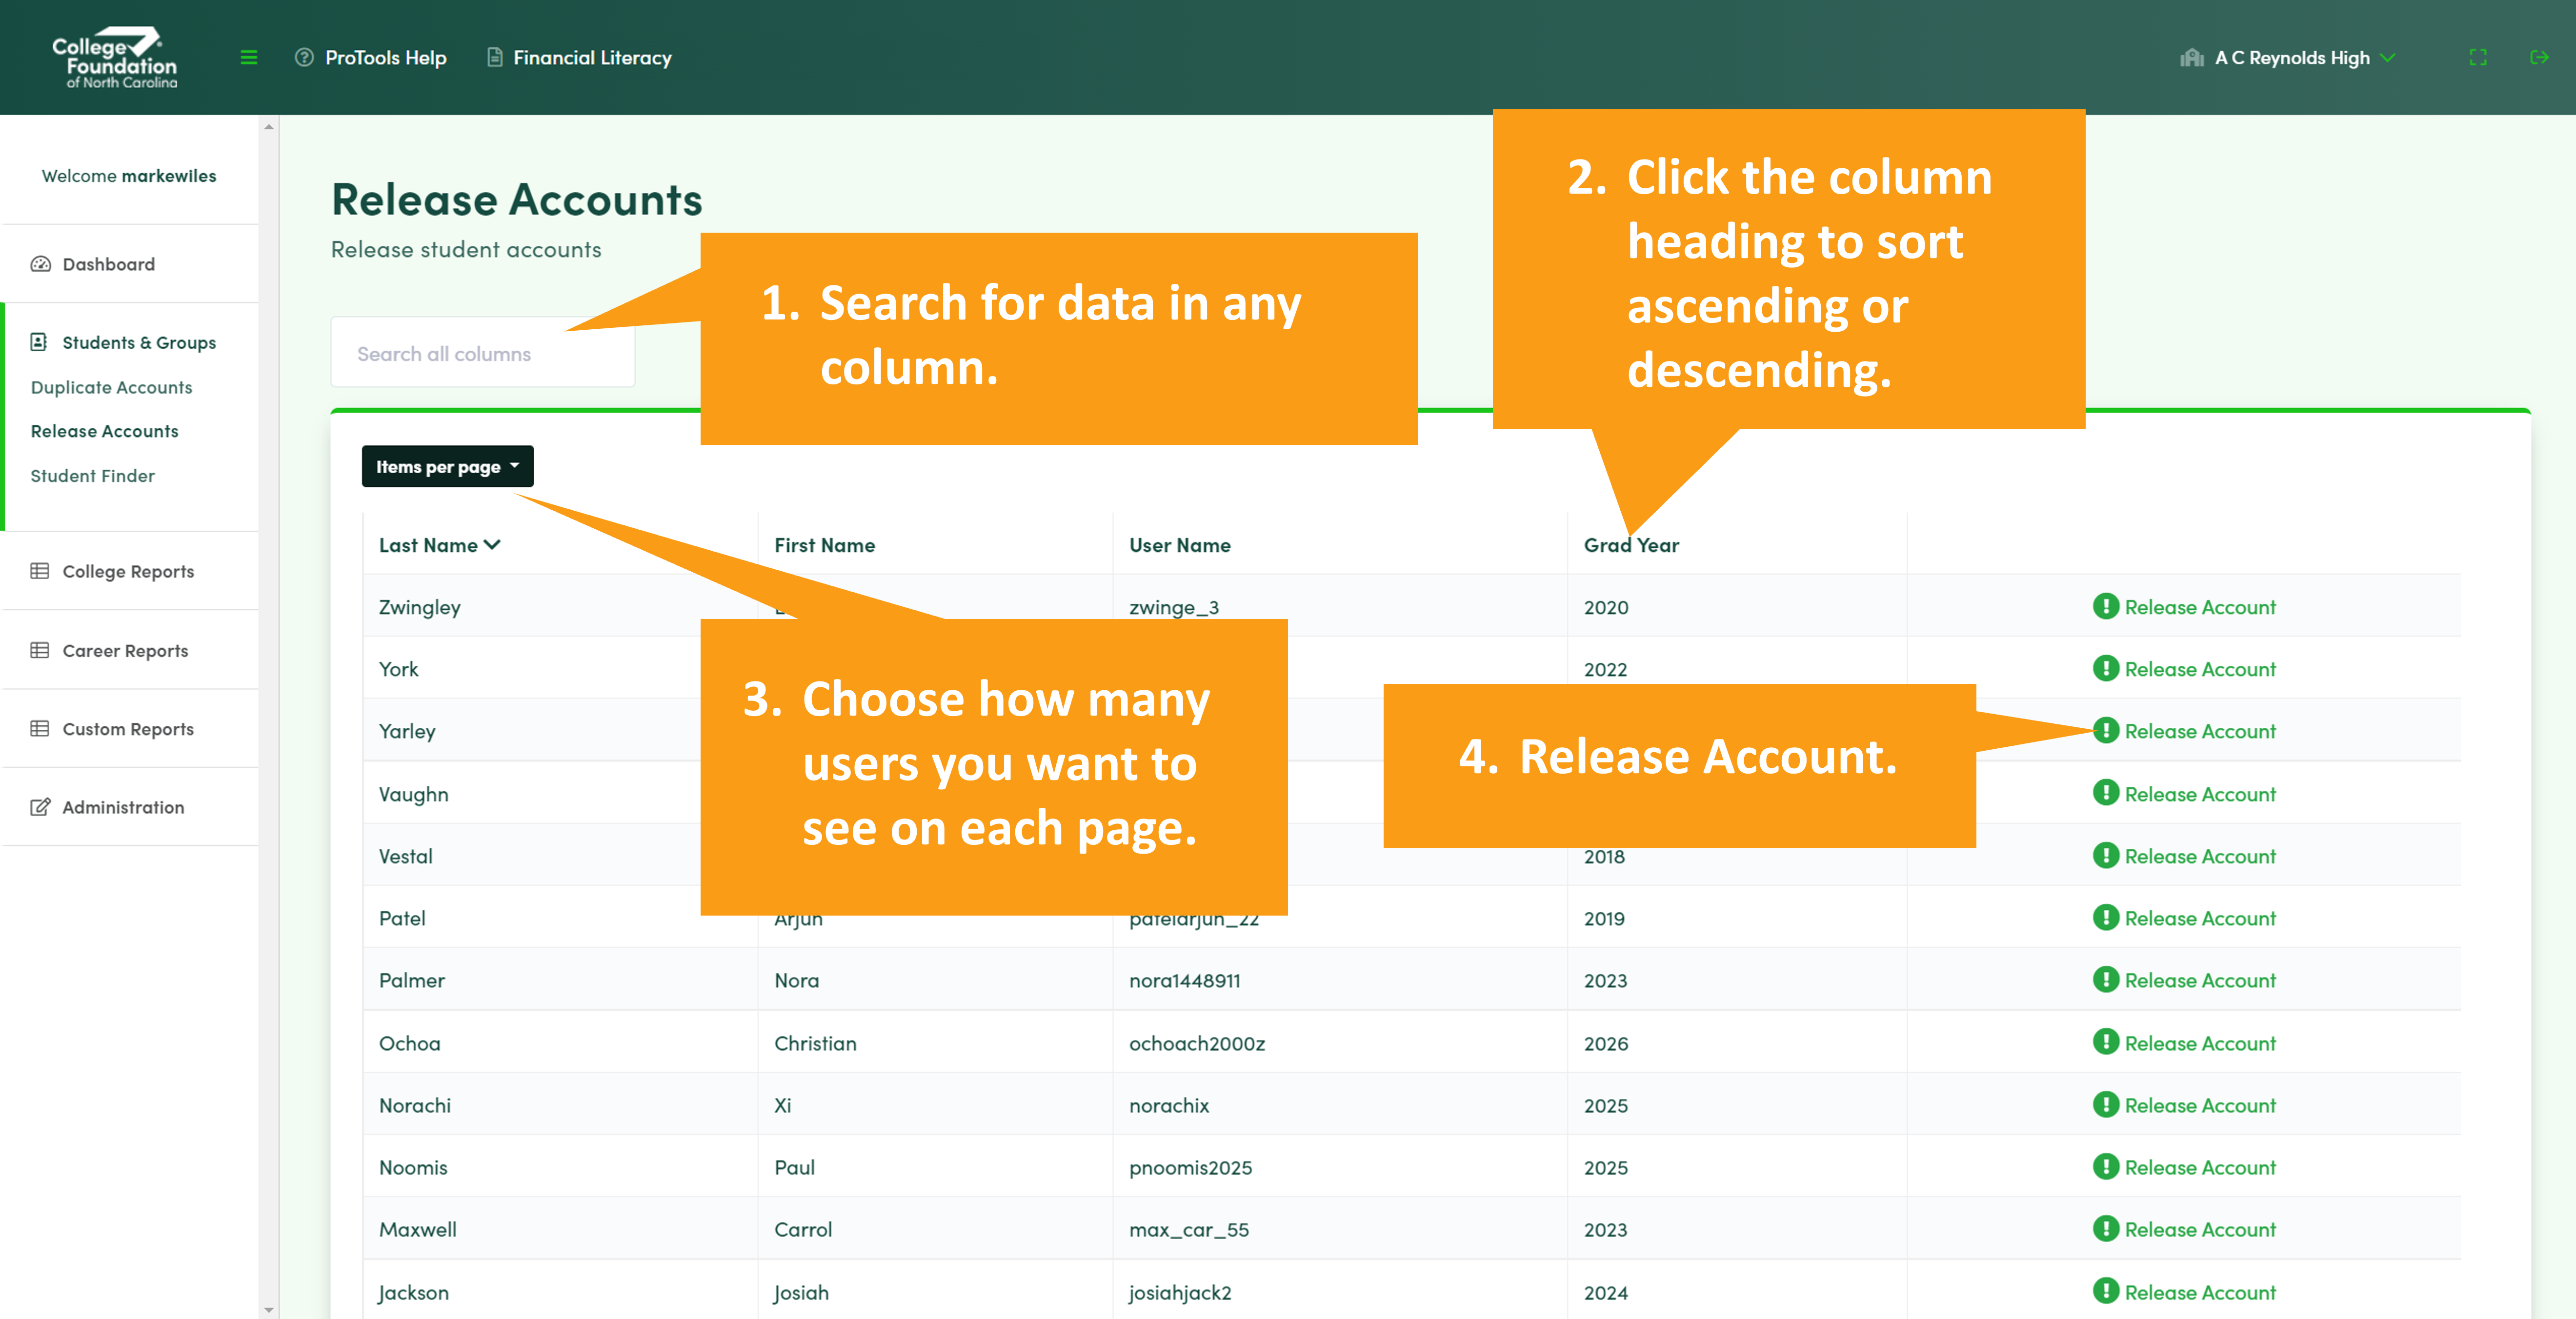Screen dimensions: 2576x1319
Task: Select Release Accounts in the sidebar
Action: point(104,431)
